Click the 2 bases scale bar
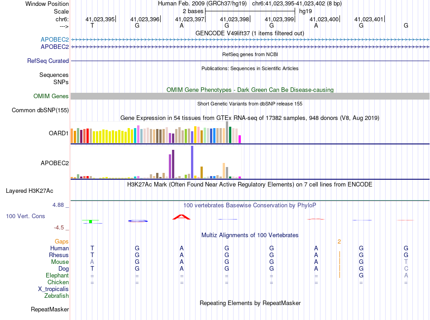 [x=250, y=11]
